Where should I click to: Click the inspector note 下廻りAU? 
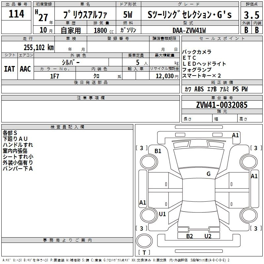click(x=15, y=139)
